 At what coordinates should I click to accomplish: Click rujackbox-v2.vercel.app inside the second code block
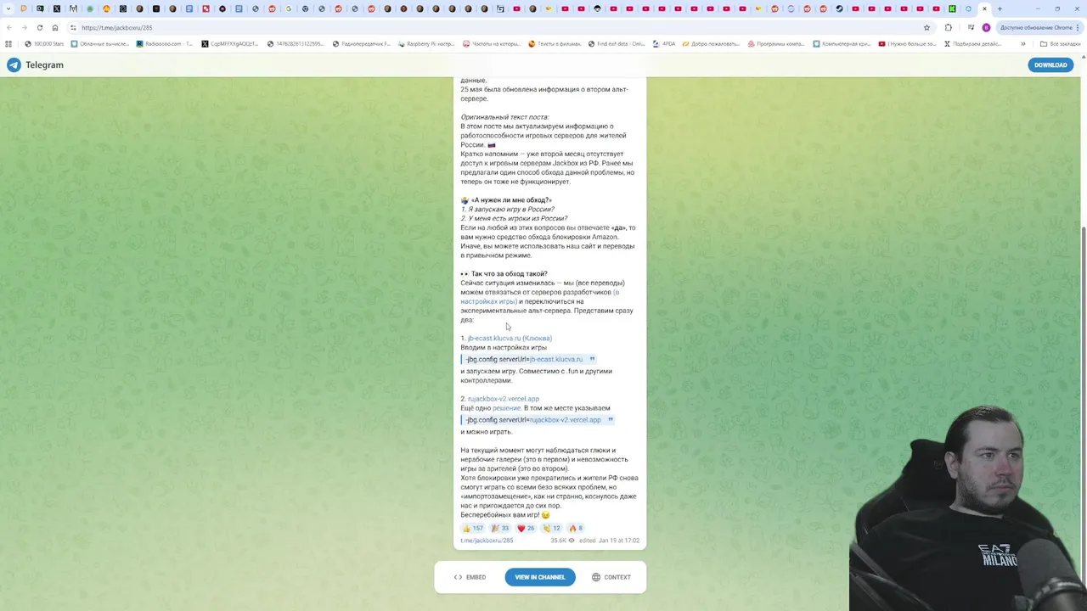566,419
